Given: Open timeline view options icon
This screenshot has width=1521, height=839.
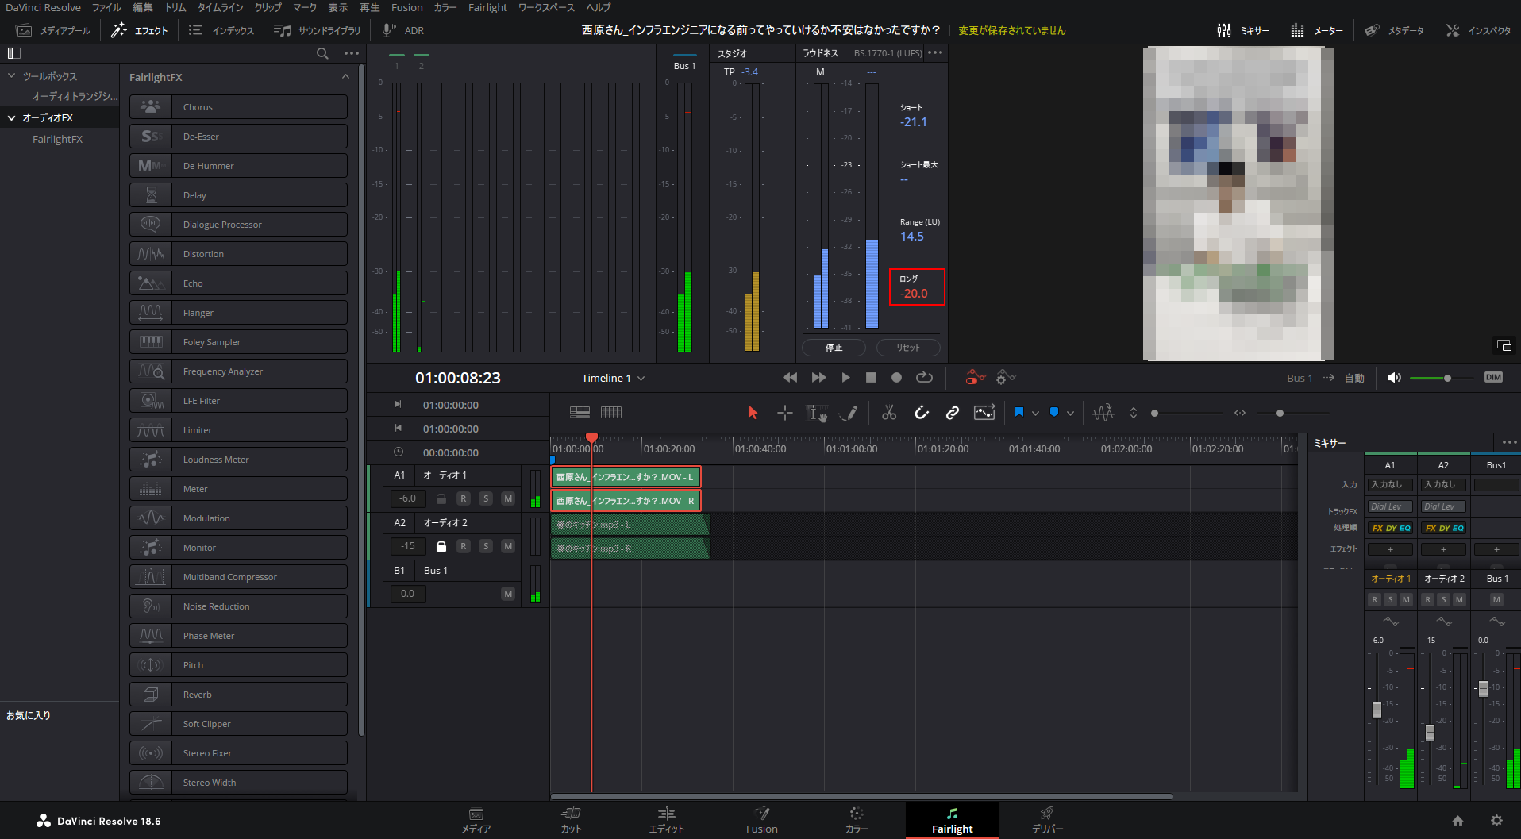Looking at the screenshot, I should pos(580,412).
